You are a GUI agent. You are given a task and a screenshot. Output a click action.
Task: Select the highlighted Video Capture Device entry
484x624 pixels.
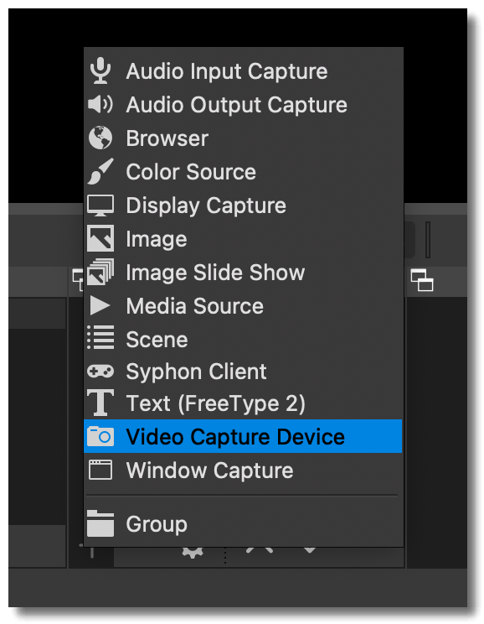[x=243, y=436]
